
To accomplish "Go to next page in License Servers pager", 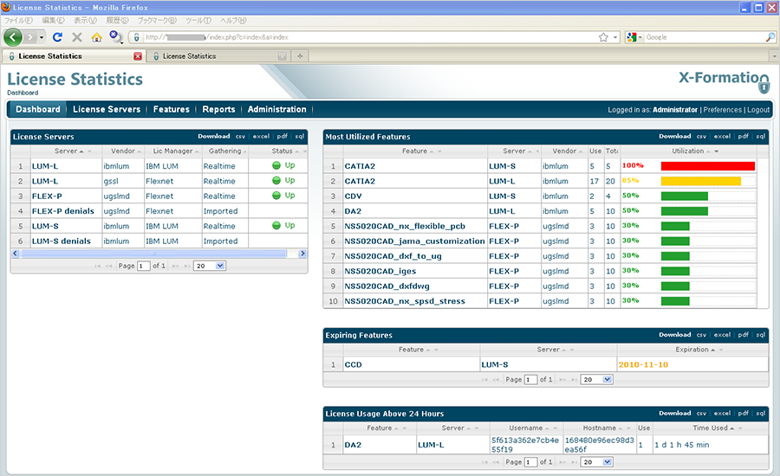I will coord(176,267).
